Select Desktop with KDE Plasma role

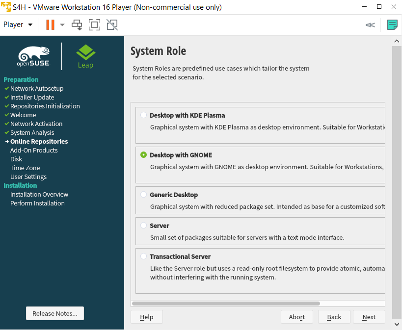(x=143, y=115)
